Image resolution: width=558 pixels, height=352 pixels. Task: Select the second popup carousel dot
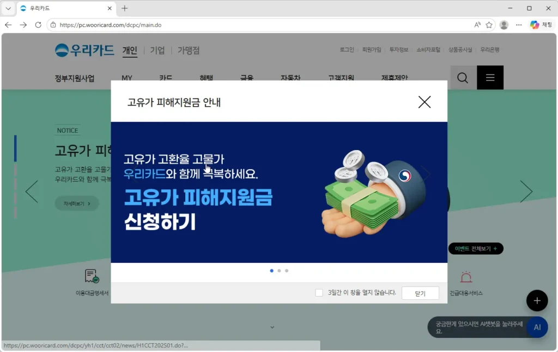click(x=279, y=270)
